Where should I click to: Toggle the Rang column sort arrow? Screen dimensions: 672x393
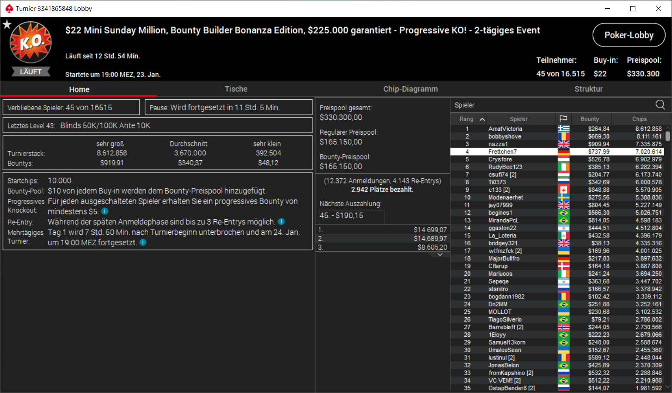(482, 119)
